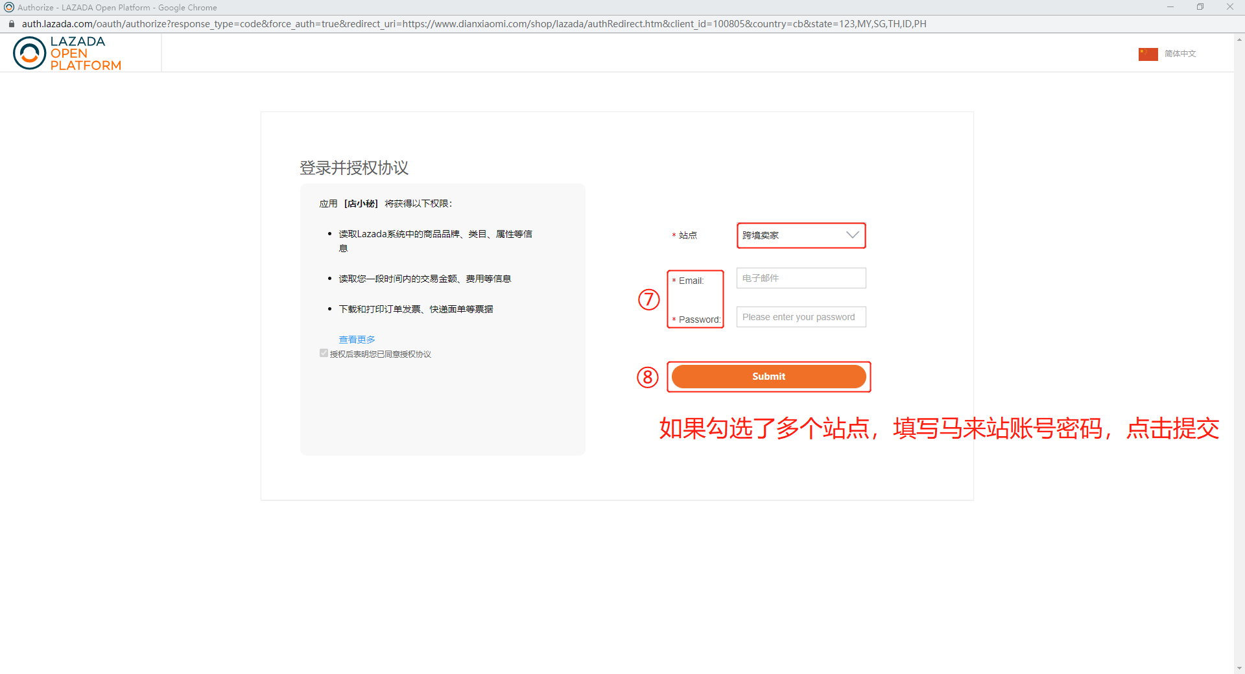Click the padlock security icon in address bar

(11, 23)
